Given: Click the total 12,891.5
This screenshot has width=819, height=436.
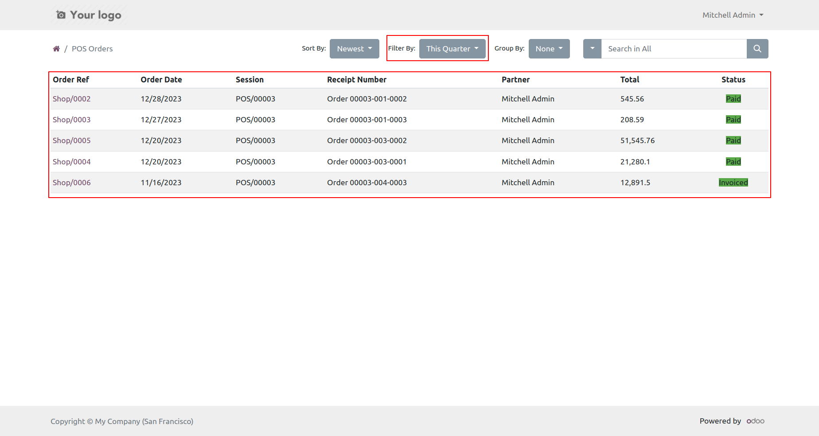Looking at the screenshot, I should 636,183.
